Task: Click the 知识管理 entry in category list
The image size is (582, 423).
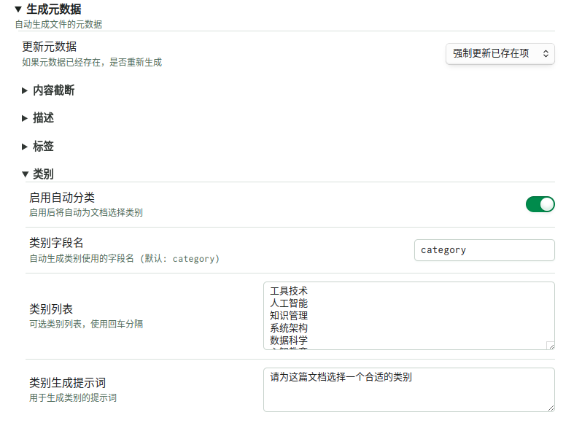Action: [289, 316]
